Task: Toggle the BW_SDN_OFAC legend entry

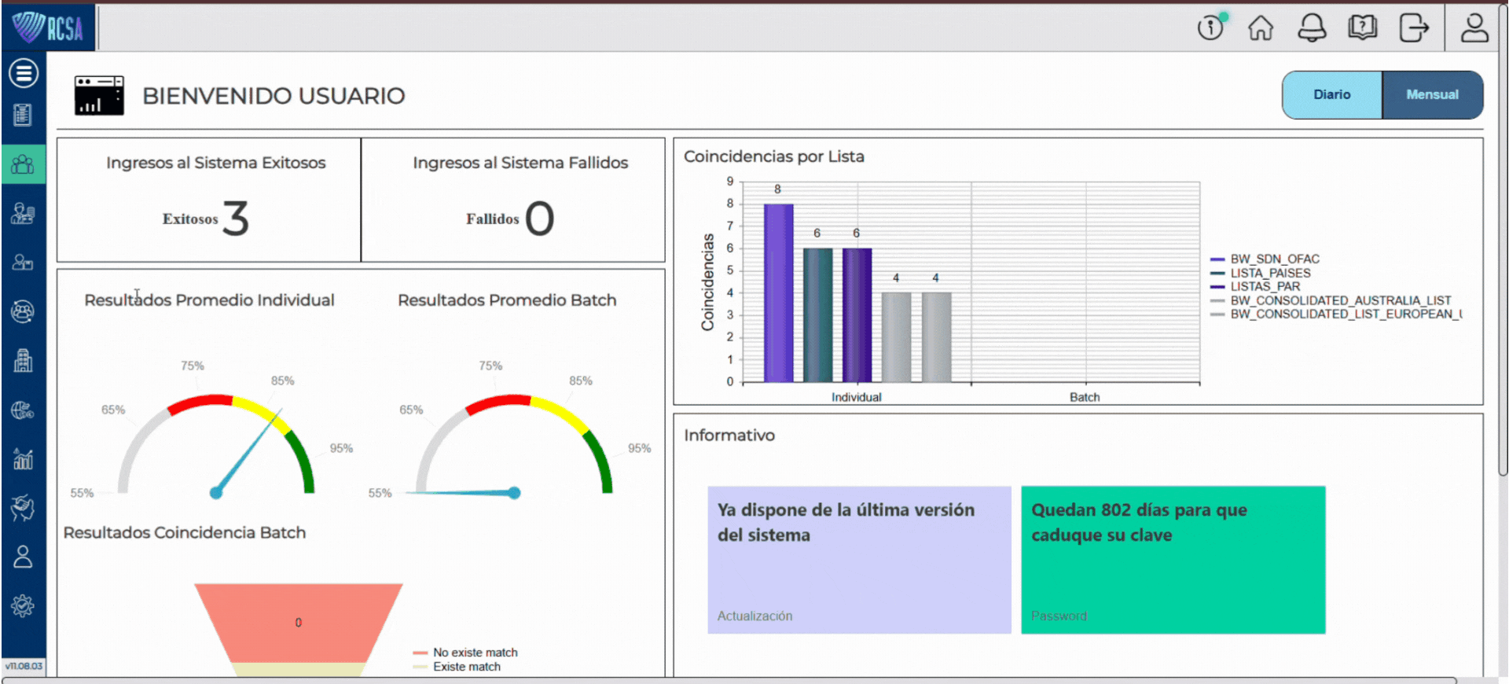Action: click(x=1274, y=259)
